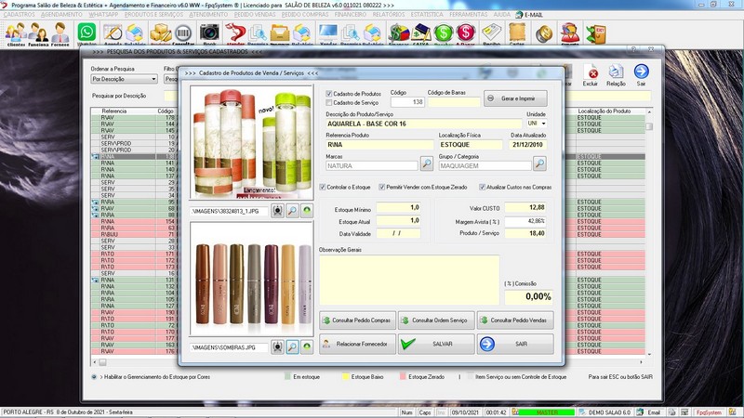Toggle Permitir Vender com Estoque Zerado
744x418 pixels.
382,188
